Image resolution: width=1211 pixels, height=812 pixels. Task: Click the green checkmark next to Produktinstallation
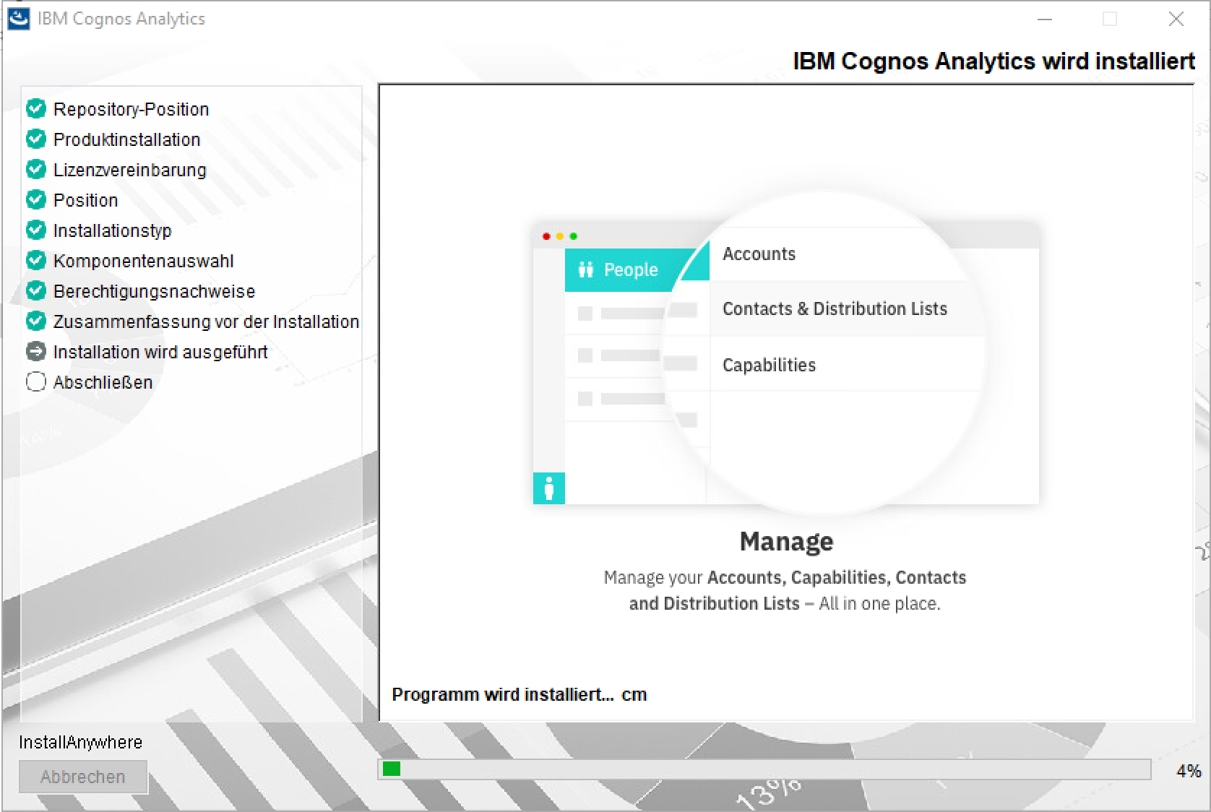pyautogui.click(x=36, y=139)
